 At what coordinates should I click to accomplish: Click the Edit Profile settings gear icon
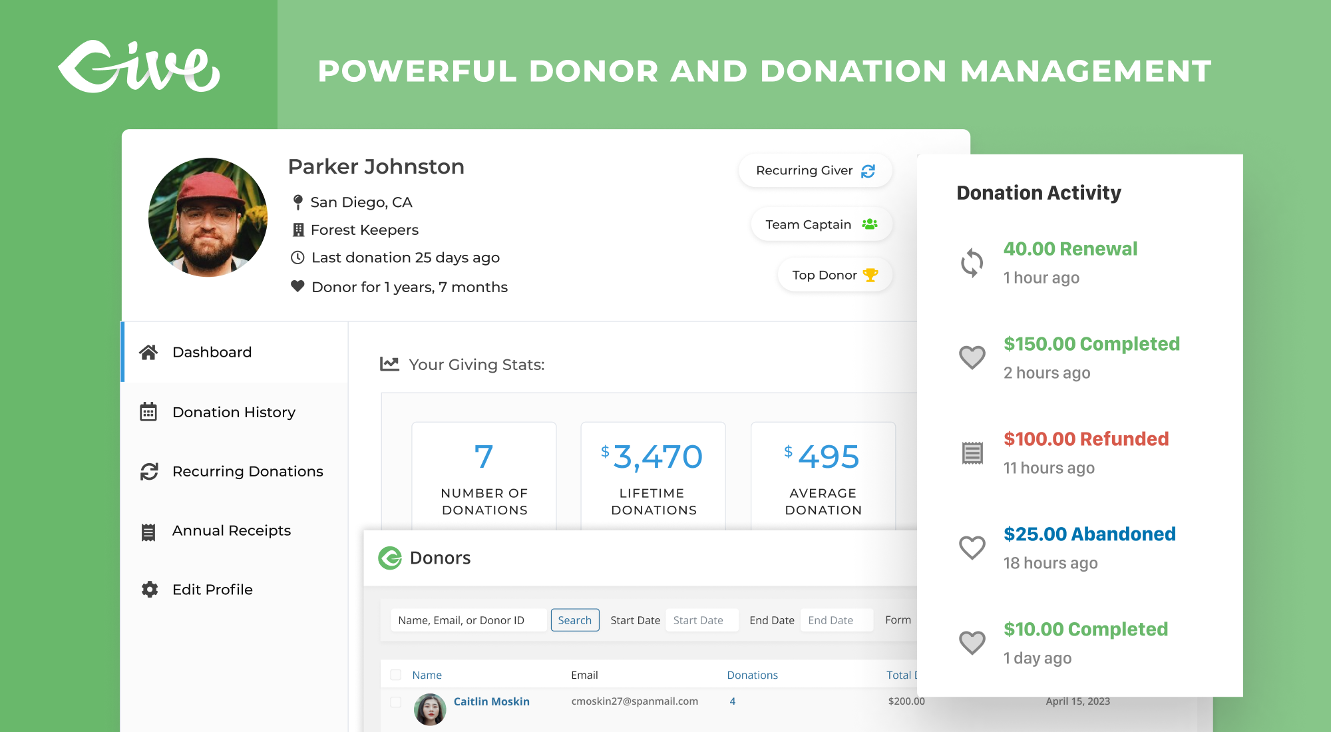[148, 589]
